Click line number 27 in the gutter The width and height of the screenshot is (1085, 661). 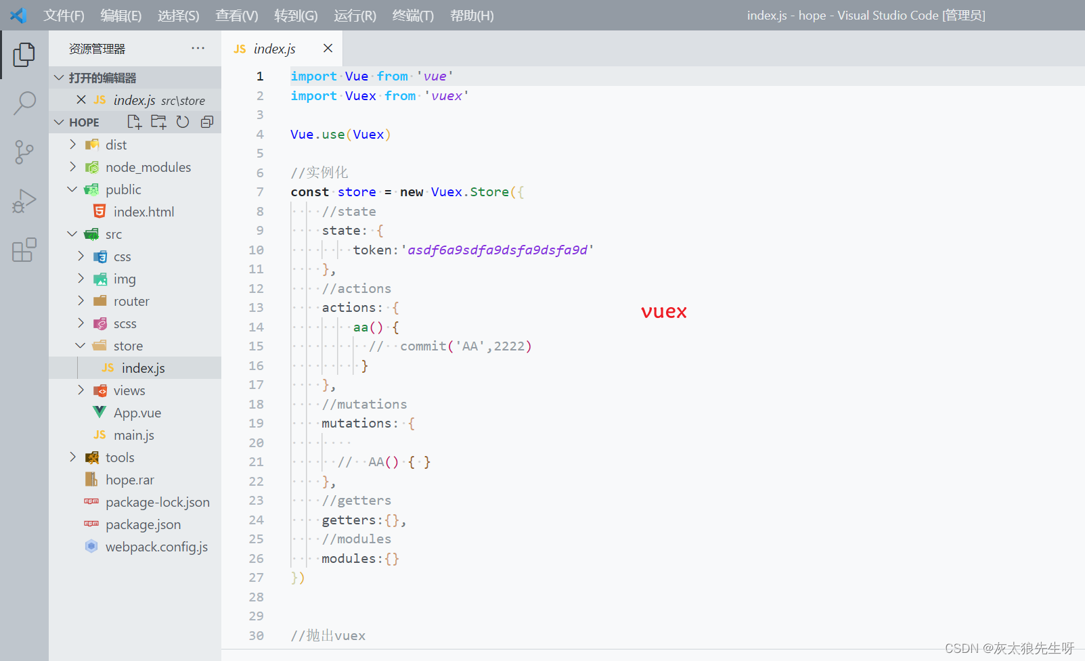pos(256,577)
